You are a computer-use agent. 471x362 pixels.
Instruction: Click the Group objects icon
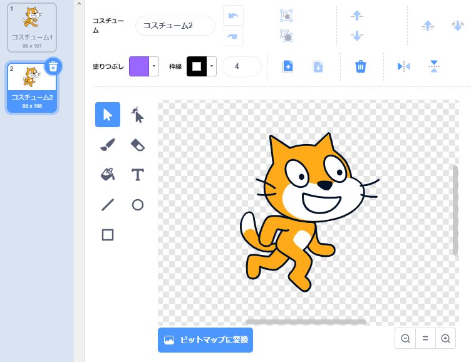click(x=286, y=16)
